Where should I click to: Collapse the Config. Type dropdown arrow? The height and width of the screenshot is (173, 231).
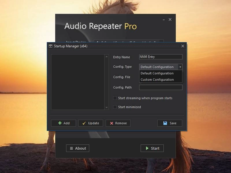click(180, 67)
